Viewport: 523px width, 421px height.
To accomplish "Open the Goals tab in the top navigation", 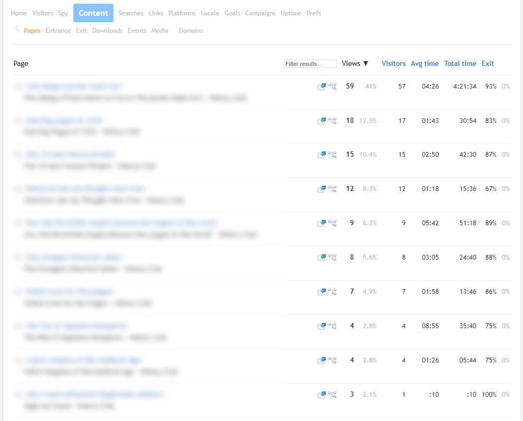I will (232, 13).
